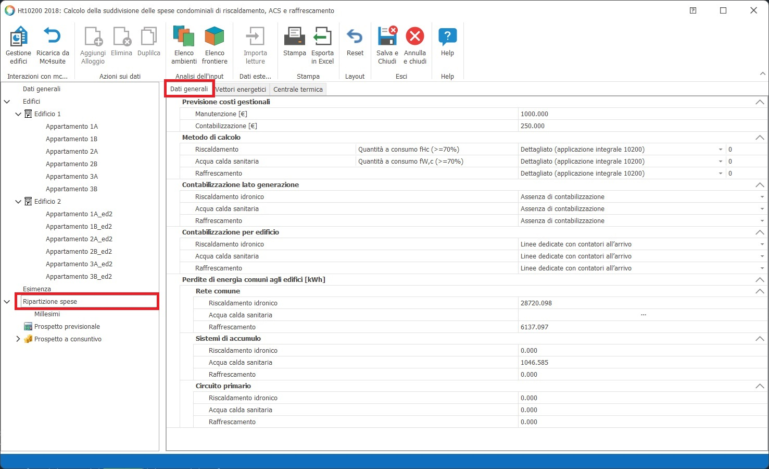This screenshot has width=769, height=469.
Task: Select Appartamento 2A in the tree
Action: [71, 152]
